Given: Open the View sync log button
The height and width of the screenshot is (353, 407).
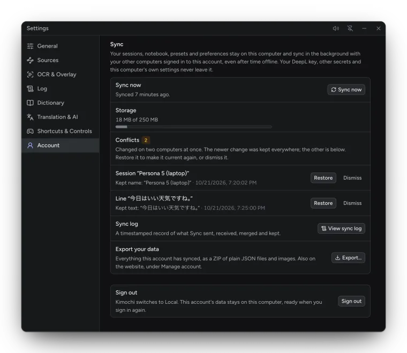Looking at the screenshot, I should pos(341,228).
